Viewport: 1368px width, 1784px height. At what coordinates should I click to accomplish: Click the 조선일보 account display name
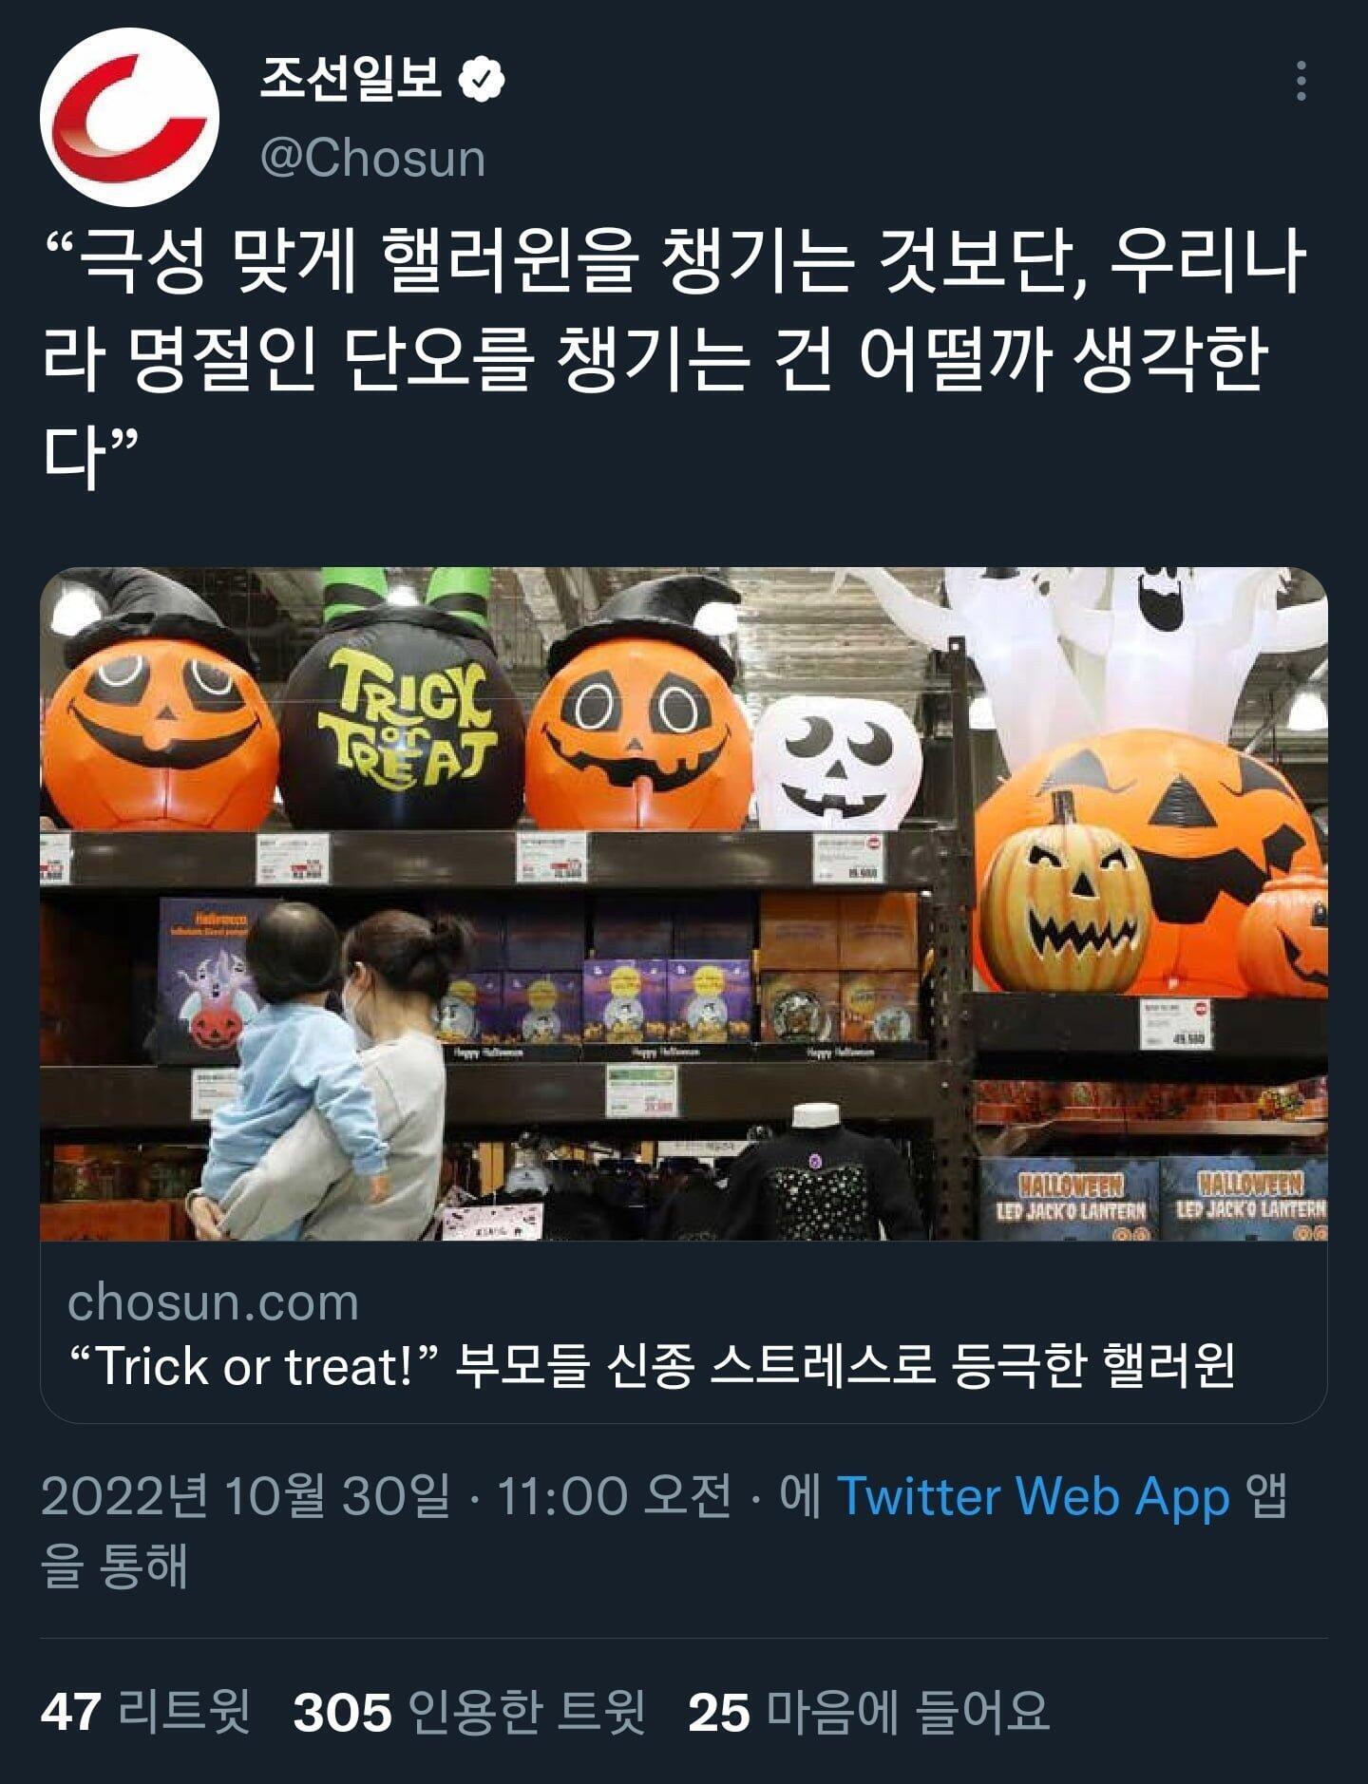pos(351,79)
